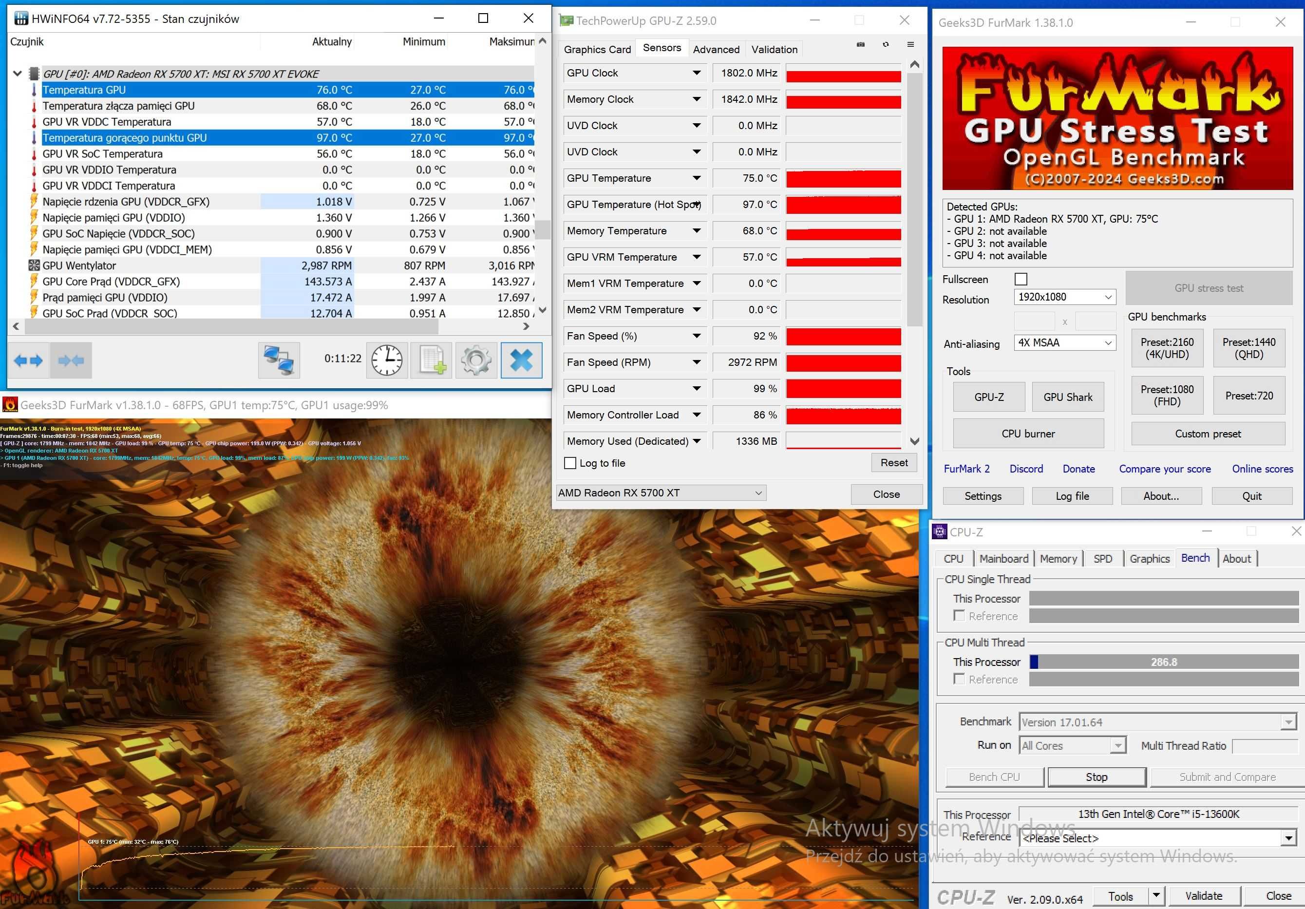Click the HWiNFO clock reset timer icon
This screenshot has width=1305, height=909.
click(387, 360)
